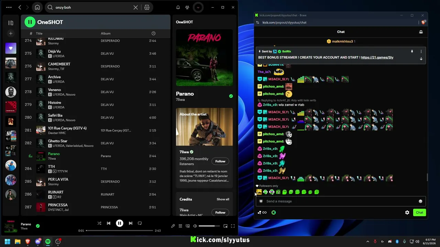The image size is (440, 247).
Task: Sort the track list by Title
Action: coord(39,33)
